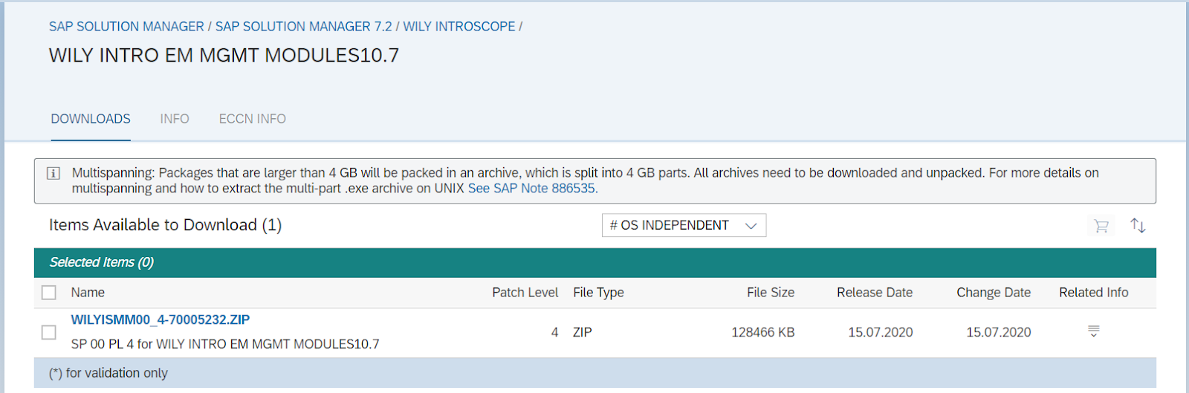The height and width of the screenshot is (393, 1189).
Task: Click the 128466 KB file size cell
Action: (763, 332)
